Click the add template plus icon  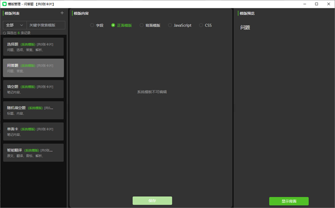[62, 13]
